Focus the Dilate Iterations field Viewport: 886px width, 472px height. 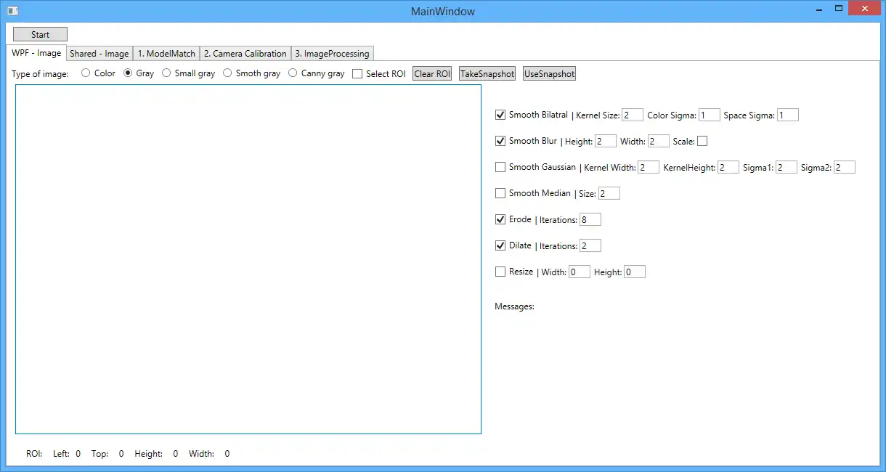point(590,245)
